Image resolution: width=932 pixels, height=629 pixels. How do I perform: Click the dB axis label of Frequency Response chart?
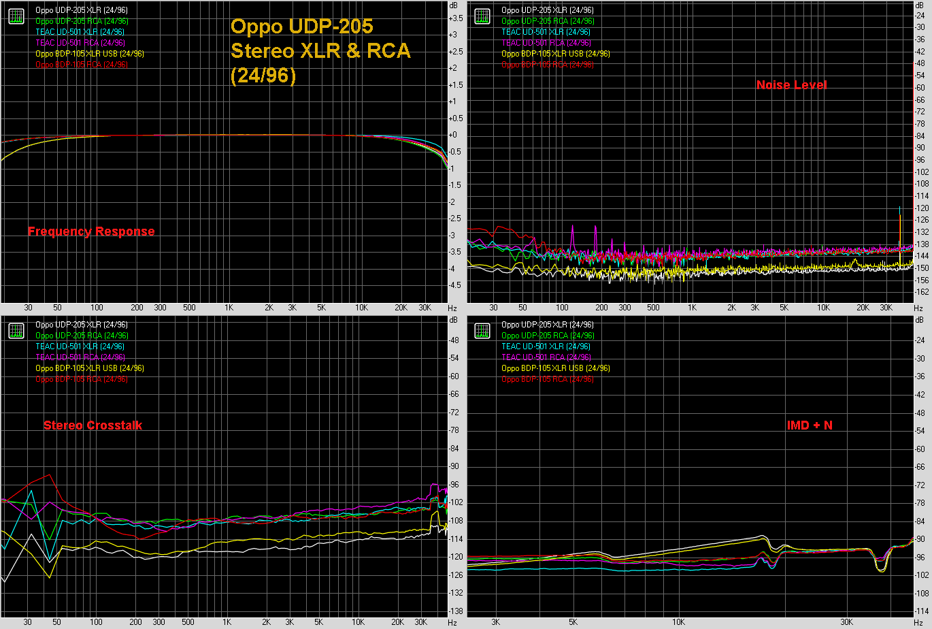pyautogui.click(x=453, y=5)
